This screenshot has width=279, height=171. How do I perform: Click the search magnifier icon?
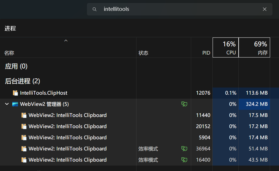point(94,9)
